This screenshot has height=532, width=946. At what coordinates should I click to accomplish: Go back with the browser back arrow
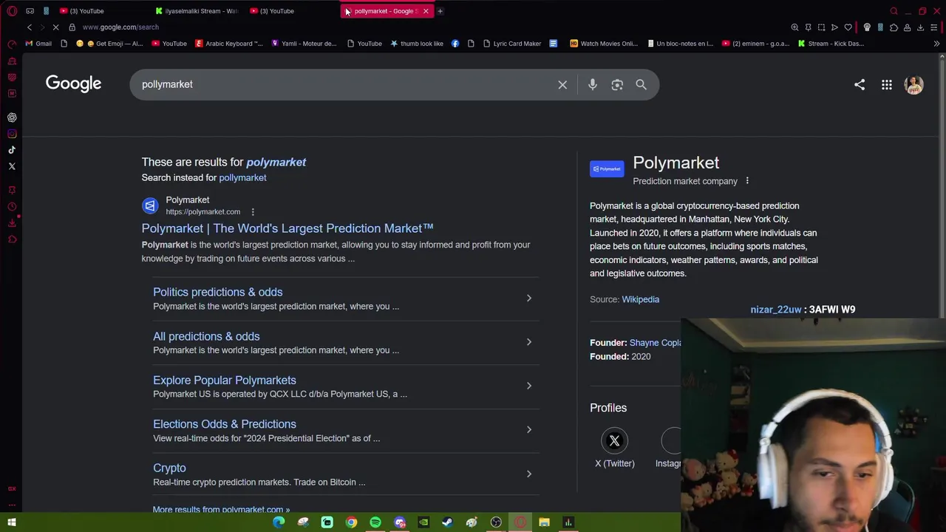coord(30,27)
